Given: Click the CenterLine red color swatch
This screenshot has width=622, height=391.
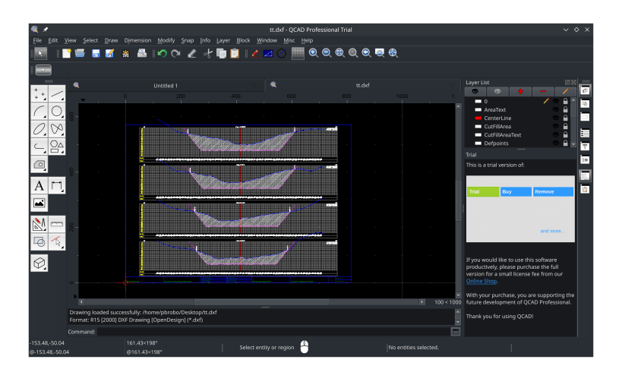Looking at the screenshot, I should pyautogui.click(x=478, y=118).
